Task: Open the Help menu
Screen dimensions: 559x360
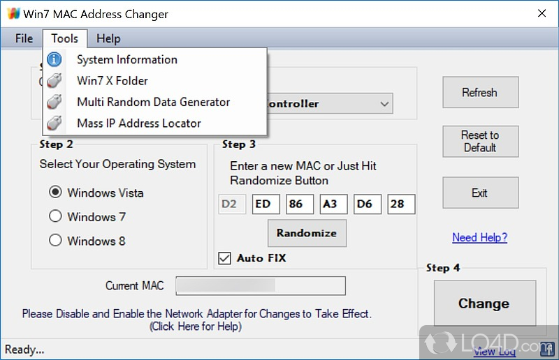Action: click(108, 38)
